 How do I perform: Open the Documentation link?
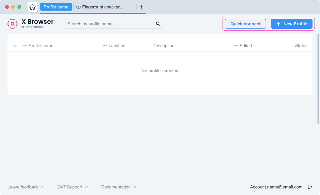click(118, 187)
